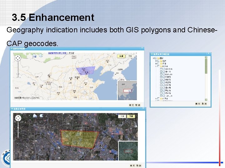Click overview minimap on satellite map
Image resolution: width=225 pixels, height=168 pixels.
coord(128,151)
